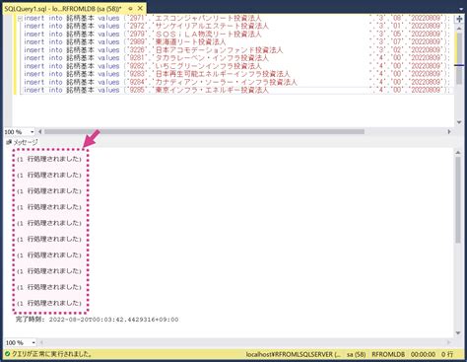Viewport: 467px width, 362px height.
Task: Click the RFROMLDB database status entry
Action: (388, 354)
